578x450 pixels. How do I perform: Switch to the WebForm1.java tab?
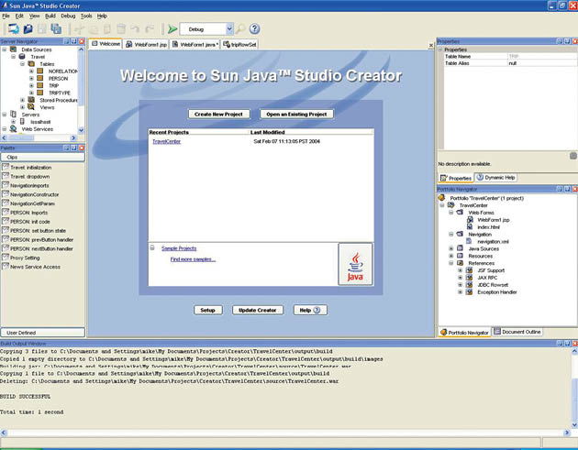tap(195, 44)
